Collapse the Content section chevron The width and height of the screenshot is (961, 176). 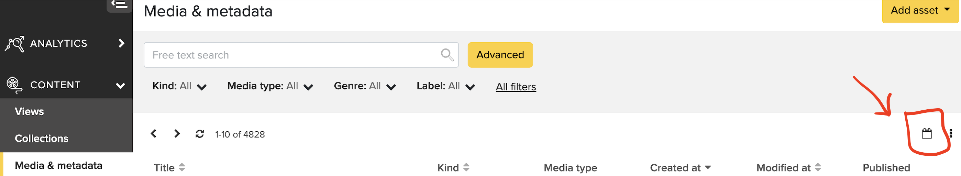pyautogui.click(x=120, y=86)
